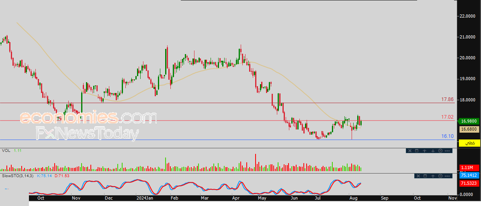Click the yellow Arabic scale label
The width and height of the screenshot is (481, 206).
[469, 143]
